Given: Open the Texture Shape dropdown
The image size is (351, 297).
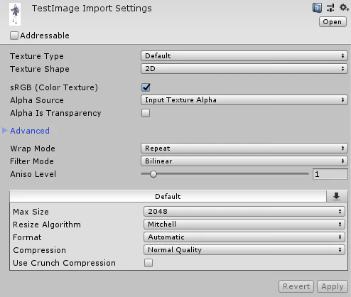Looking at the screenshot, I should tap(244, 69).
